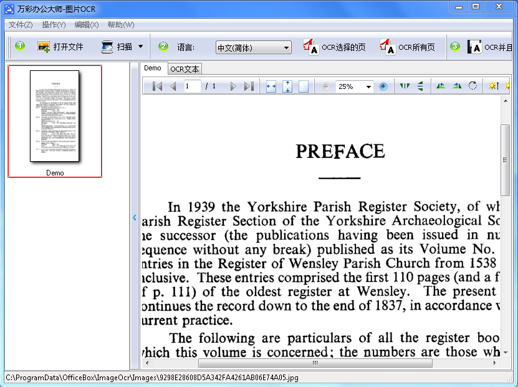Click the fit-to-width icon
The height and width of the screenshot is (387, 518).
(x=271, y=86)
